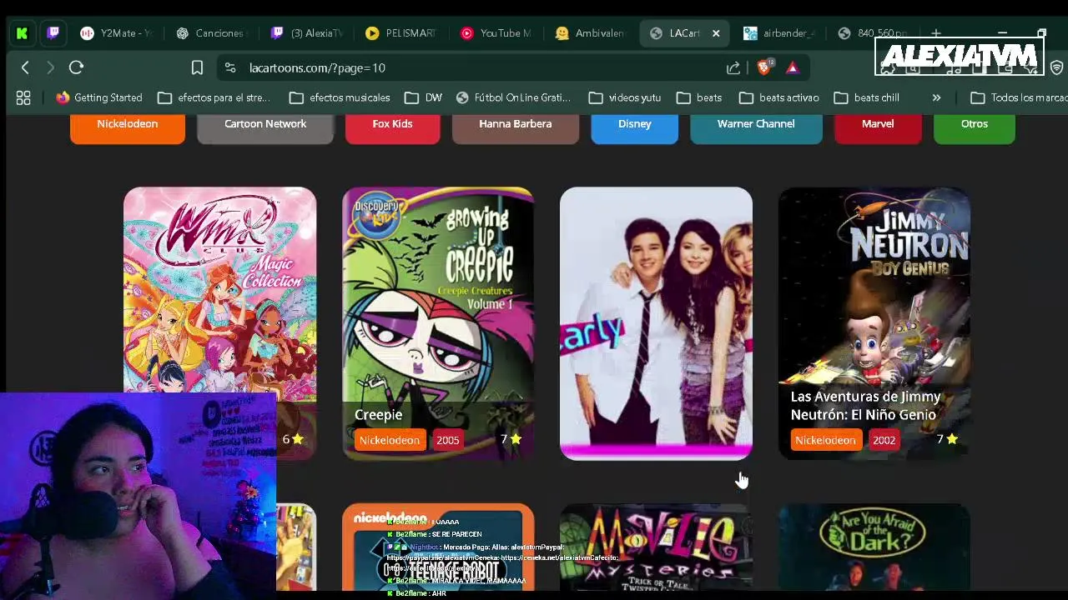Open the efectos para el stre... bookmark folder
This screenshot has height=600, width=1068.
(214, 97)
